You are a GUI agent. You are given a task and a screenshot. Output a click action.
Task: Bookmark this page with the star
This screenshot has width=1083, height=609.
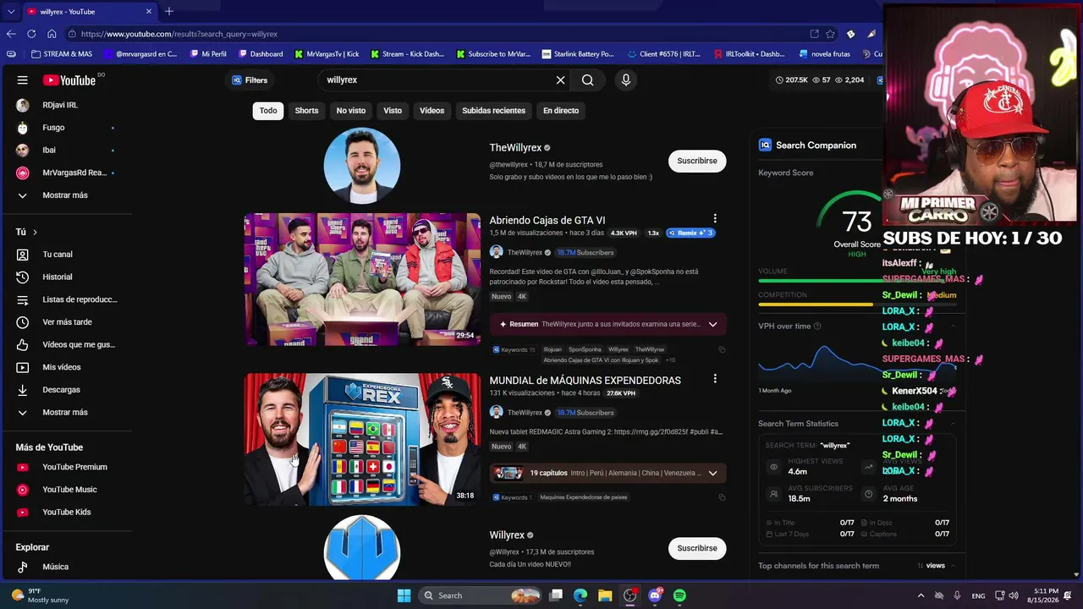[831, 34]
